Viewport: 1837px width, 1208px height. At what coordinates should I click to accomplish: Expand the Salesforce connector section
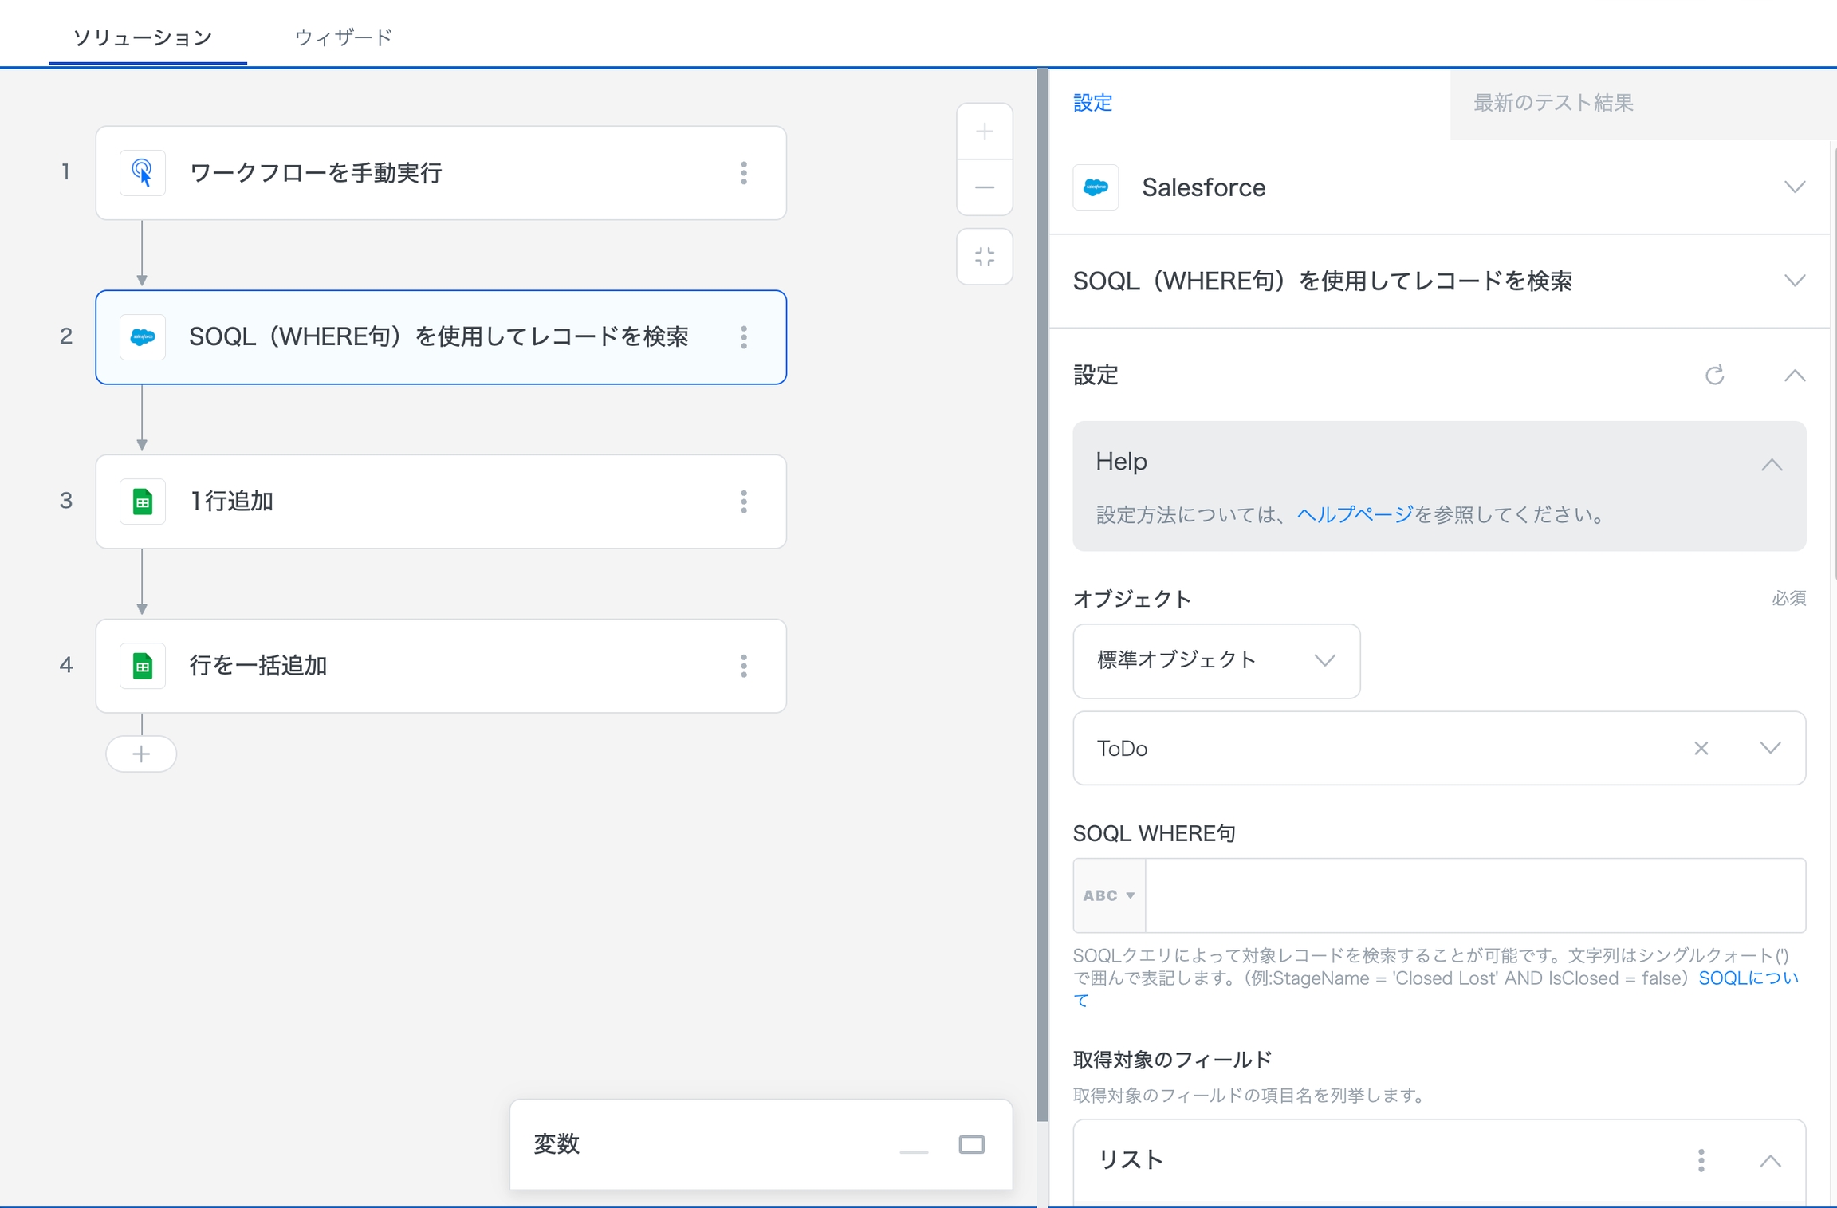[x=1794, y=187]
